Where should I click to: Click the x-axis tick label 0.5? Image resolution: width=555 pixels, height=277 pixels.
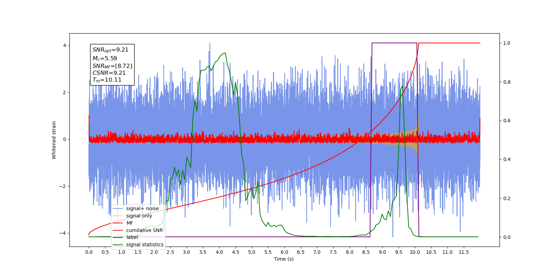[105, 252]
